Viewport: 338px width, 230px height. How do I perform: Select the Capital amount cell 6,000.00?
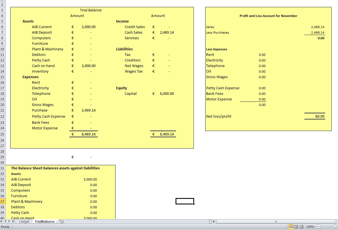point(167,94)
